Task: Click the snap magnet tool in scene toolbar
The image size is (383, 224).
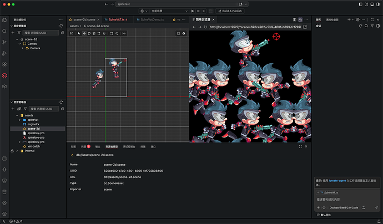Action: tap(104, 33)
